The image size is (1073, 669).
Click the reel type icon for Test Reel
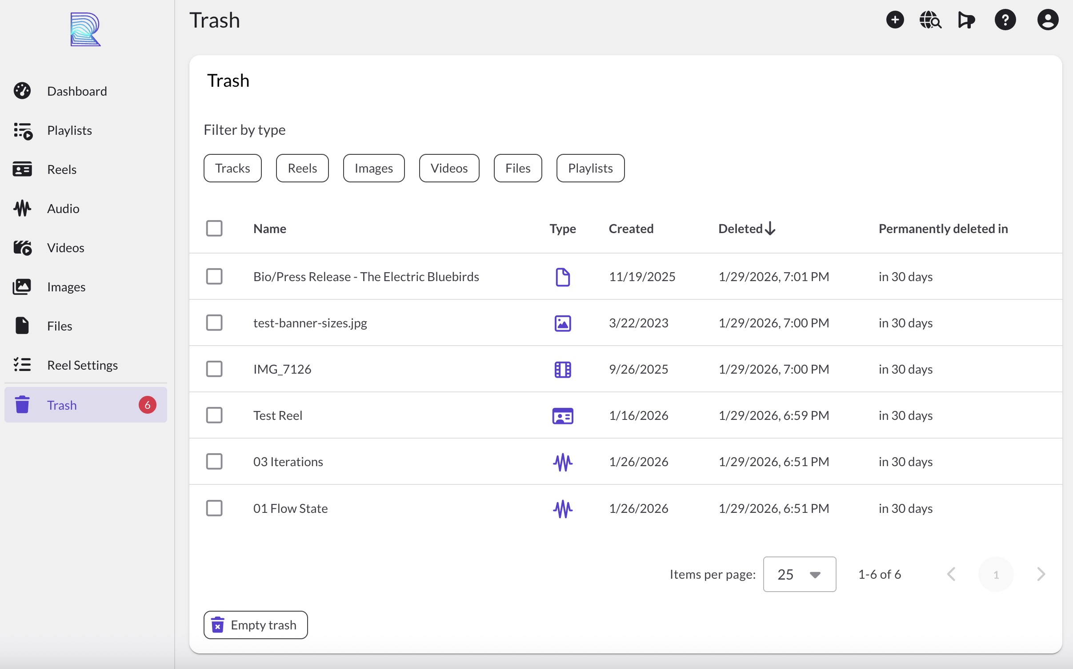click(x=563, y=416)
